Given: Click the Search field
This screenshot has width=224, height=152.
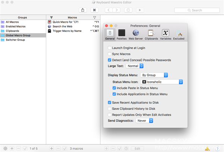Looking at the screenshot, I should click(x=197, y=10).
